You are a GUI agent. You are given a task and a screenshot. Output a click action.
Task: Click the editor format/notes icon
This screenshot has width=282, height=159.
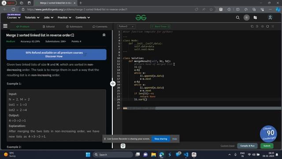(x=257, y=26)
